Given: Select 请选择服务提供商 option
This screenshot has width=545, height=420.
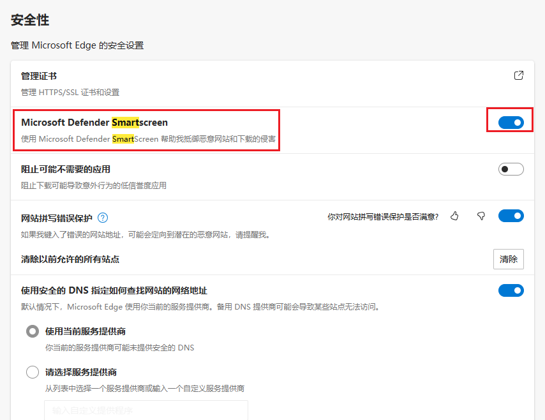Looking at the screenshot, I should (x=32, y=372).
